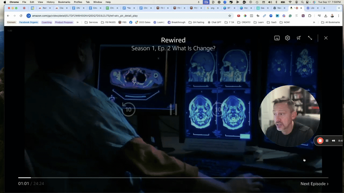Pause the video playback

[x=173, y=109]
